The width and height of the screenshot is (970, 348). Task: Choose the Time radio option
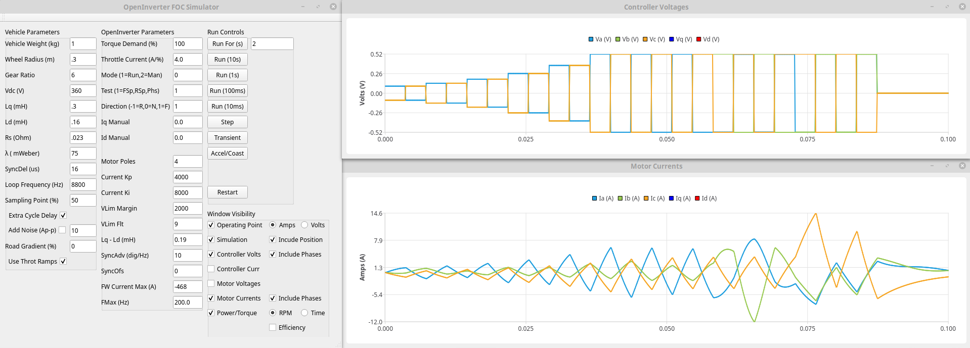(304, 313)
